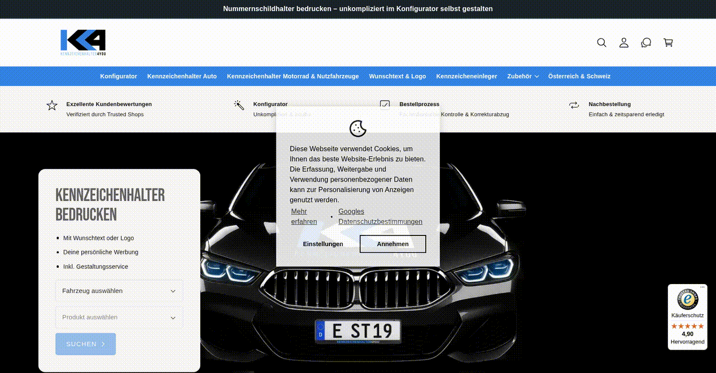The image size is (716, 373).
Task: Click the Trusted Shops seal badge
Action: (x=687, y=299)
